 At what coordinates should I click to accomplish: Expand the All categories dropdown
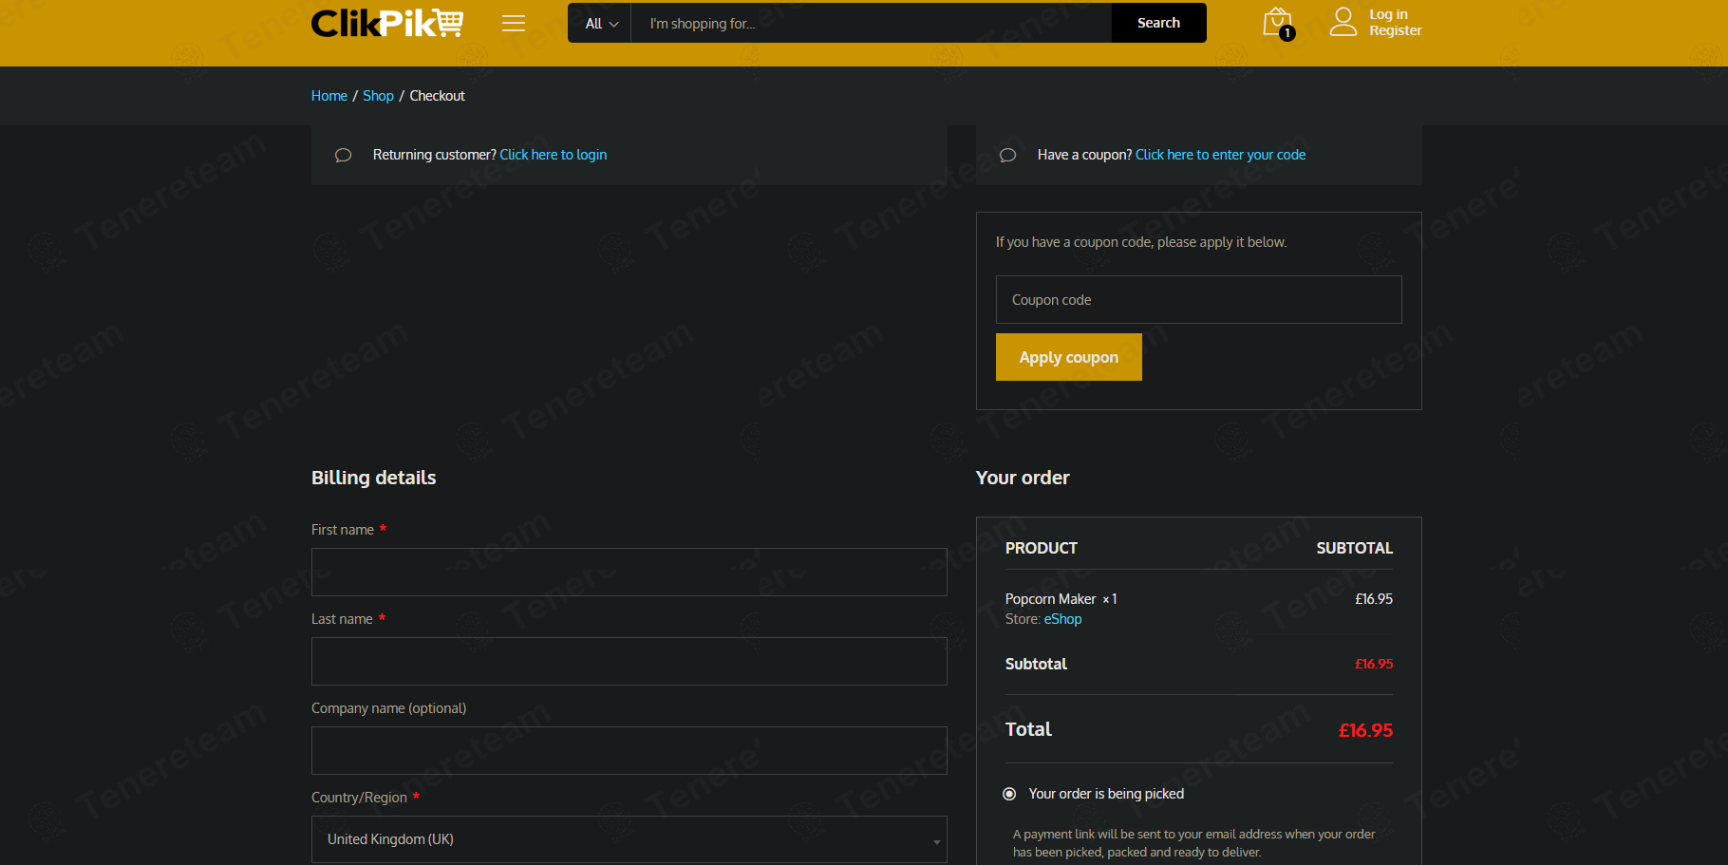(x=600, y=24)
